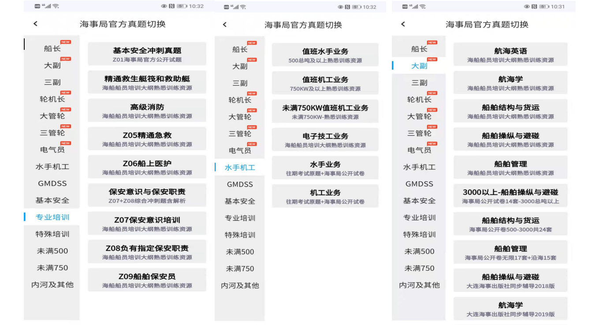Tap battery icon on the 10:31 screen
This screenshot has height=325, width=603.
[x=545, y=7]
